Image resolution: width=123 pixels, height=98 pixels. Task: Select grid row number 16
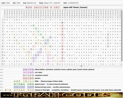(x=2, y=64)
